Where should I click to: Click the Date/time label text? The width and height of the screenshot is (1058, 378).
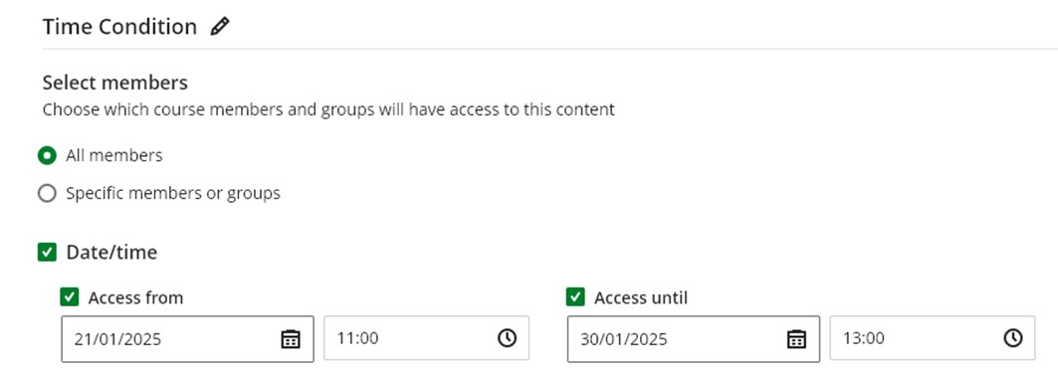pos(112,253)
